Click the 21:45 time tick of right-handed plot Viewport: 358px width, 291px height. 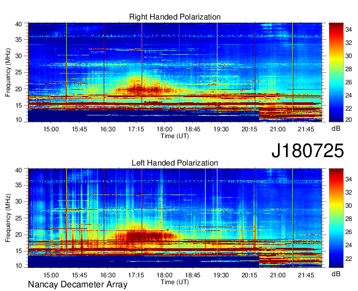(x=306, y=129)
